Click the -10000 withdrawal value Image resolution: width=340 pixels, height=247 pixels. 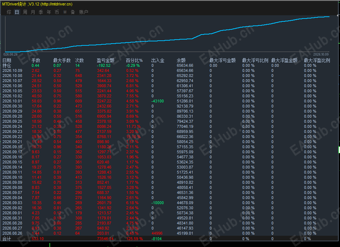click(x=158, y=203)
